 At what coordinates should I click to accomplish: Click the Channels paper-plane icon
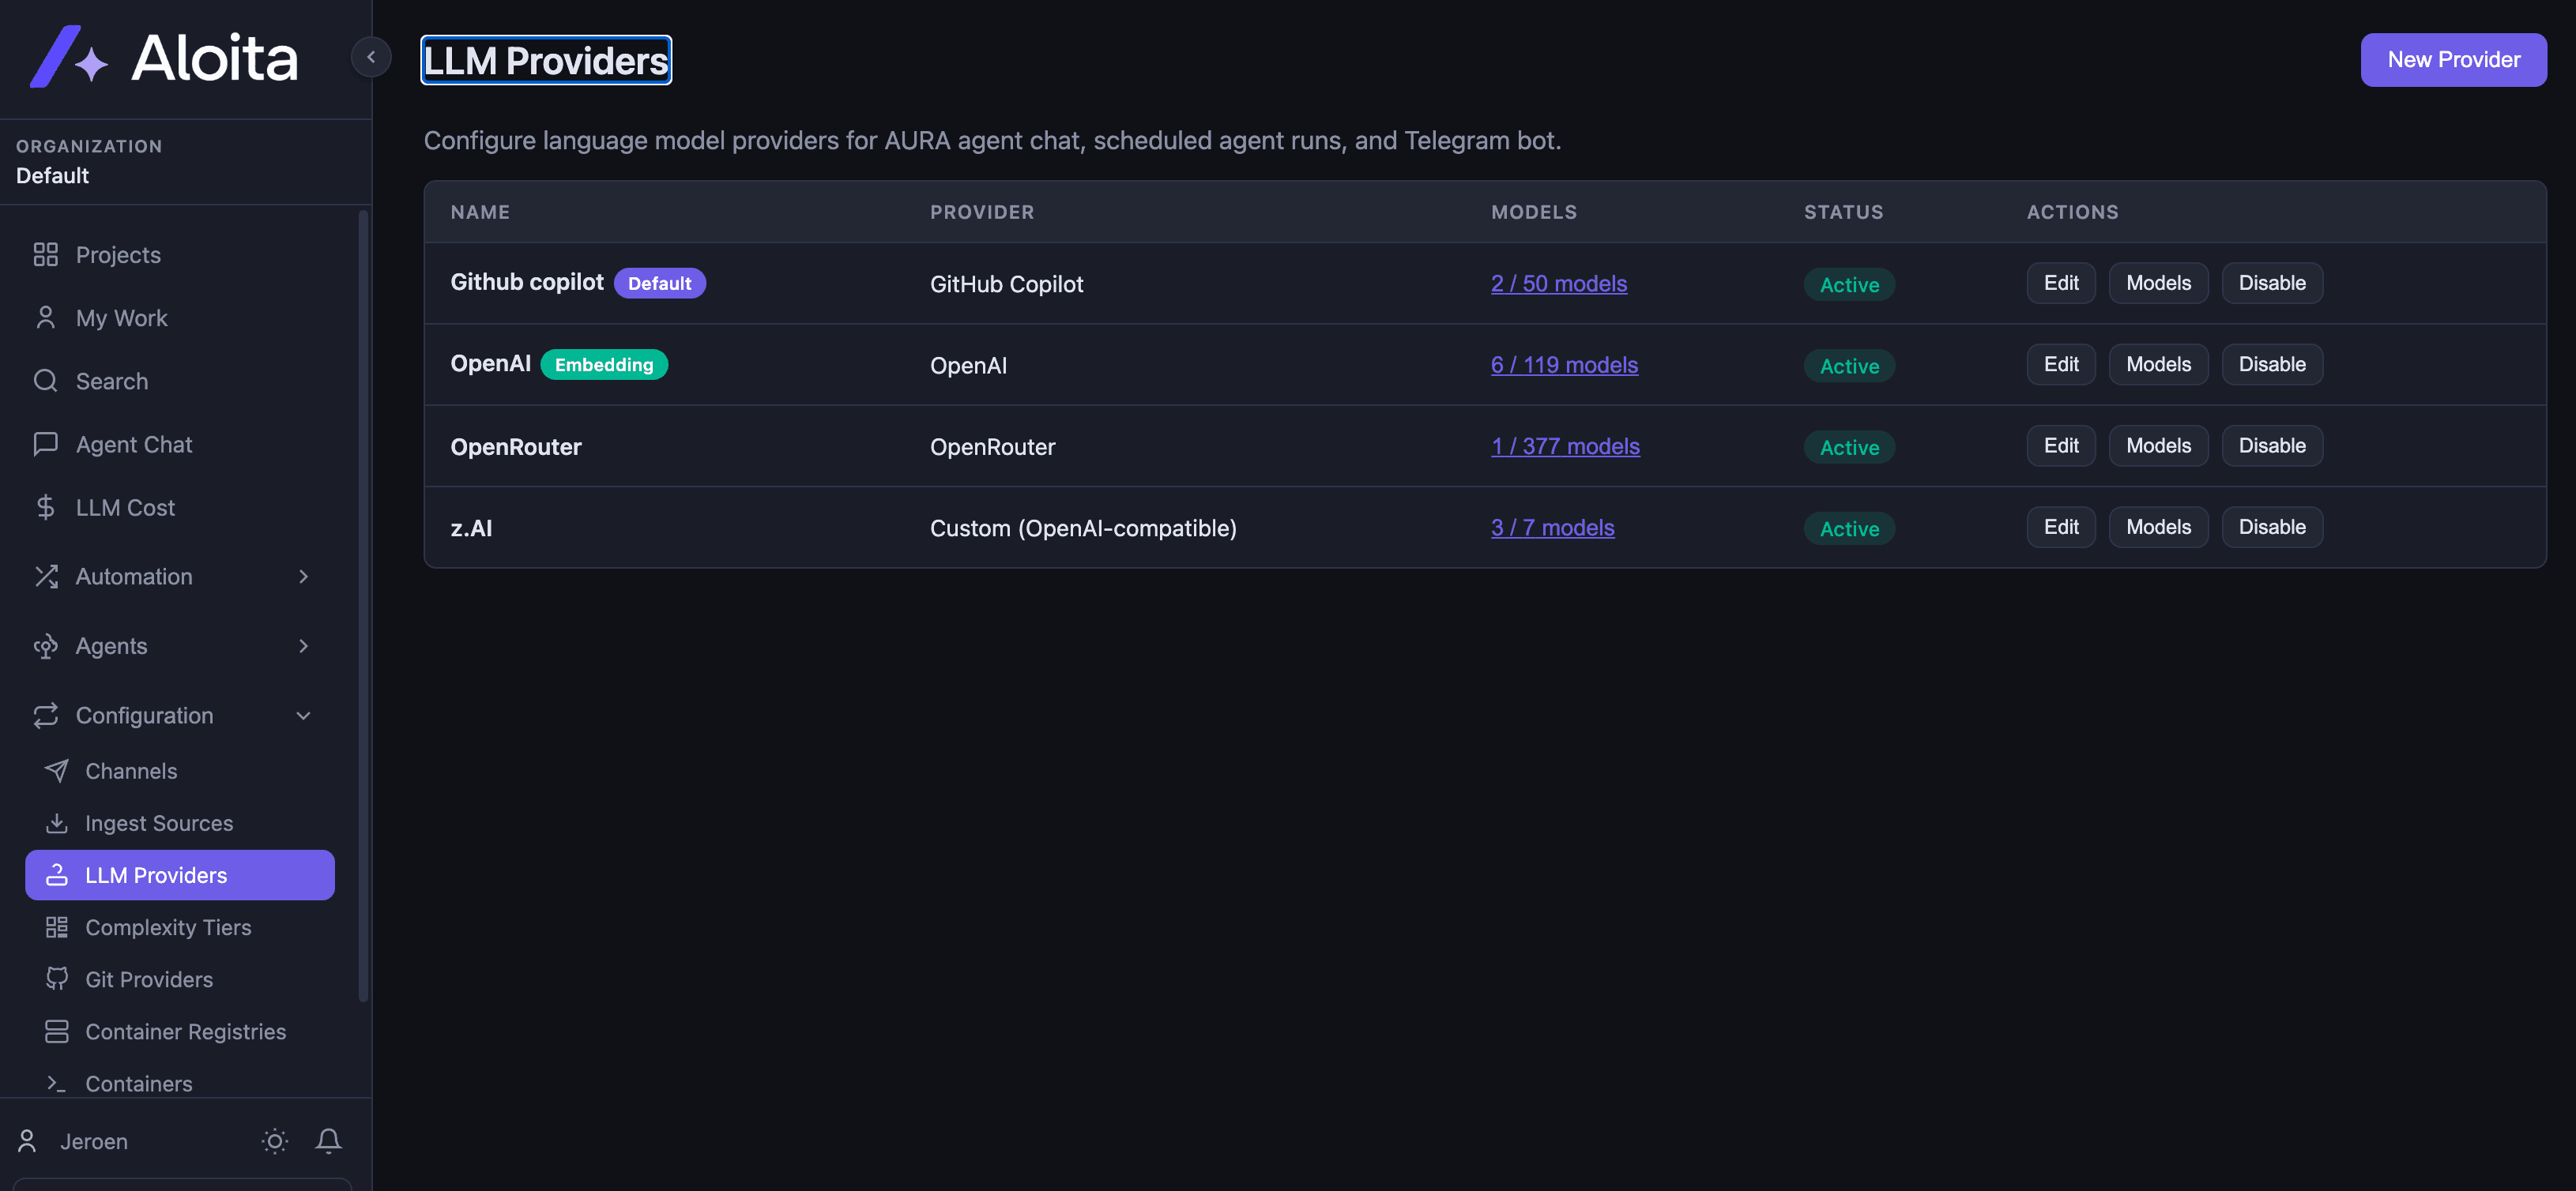57,770
